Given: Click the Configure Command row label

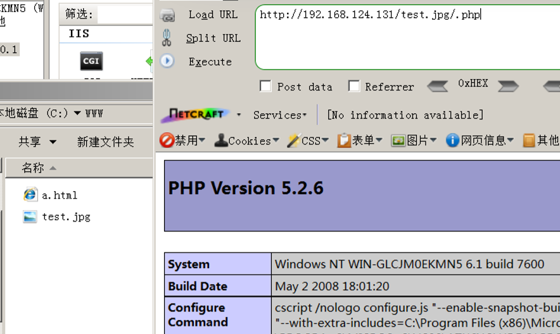Looking at the screenshot, I should 198,315.
